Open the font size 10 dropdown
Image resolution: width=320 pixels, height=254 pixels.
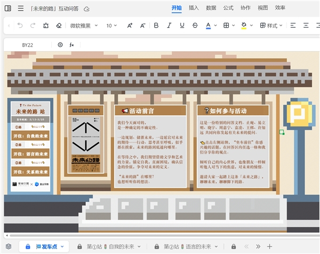tap(112, 25)
